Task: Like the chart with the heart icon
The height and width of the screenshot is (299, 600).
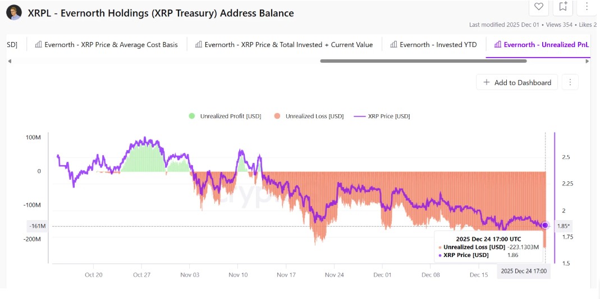Action: [x=539, y=7]
